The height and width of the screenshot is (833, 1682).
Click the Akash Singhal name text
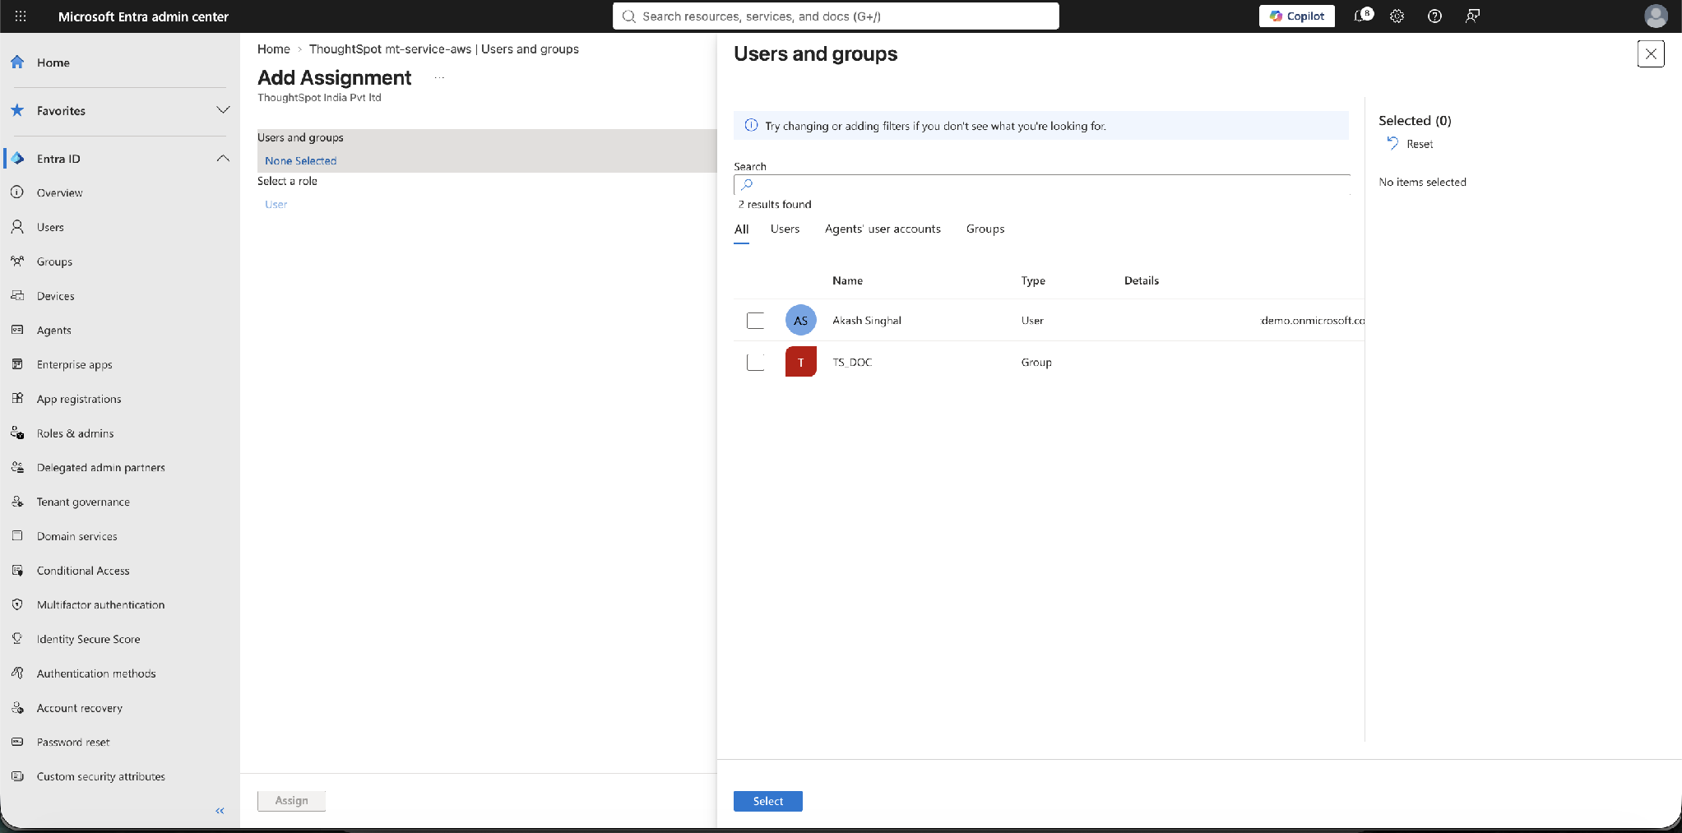867,321
